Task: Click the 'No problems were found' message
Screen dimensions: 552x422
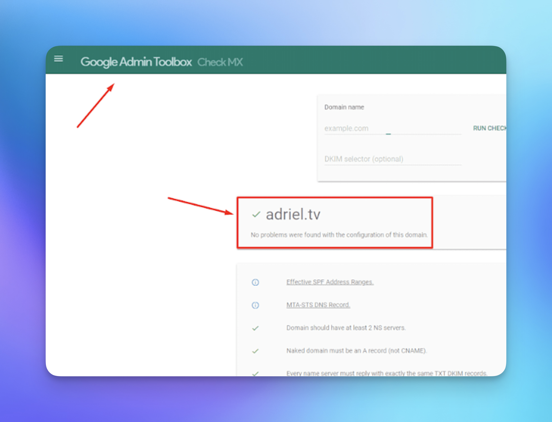Action: pyautogui.click(x=339, y=235)
